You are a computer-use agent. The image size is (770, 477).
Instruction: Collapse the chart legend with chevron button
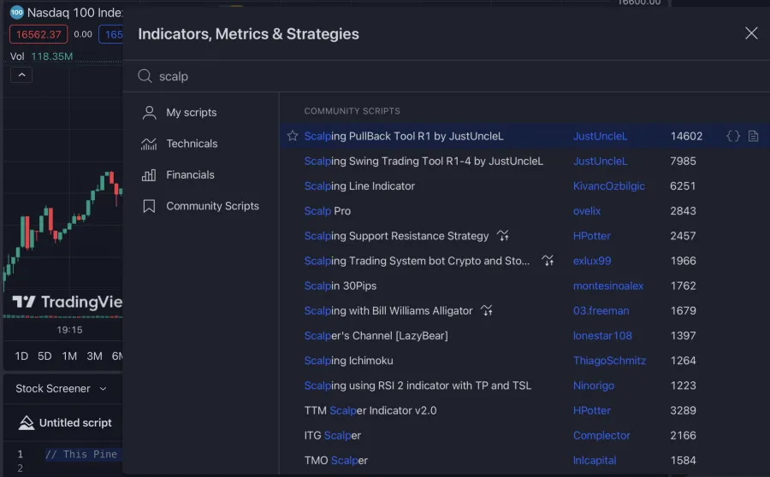pyautogui.click(x=22, y=75)
